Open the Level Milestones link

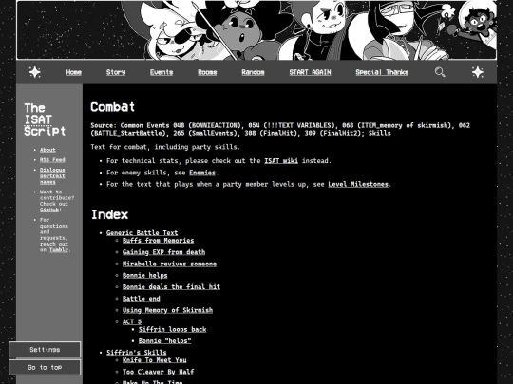[358, 184]
